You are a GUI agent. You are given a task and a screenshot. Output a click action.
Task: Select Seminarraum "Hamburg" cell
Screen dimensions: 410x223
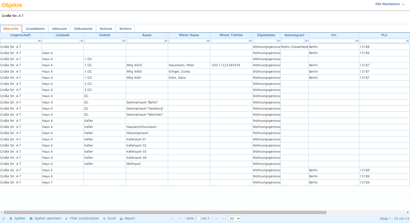[147, 109]
